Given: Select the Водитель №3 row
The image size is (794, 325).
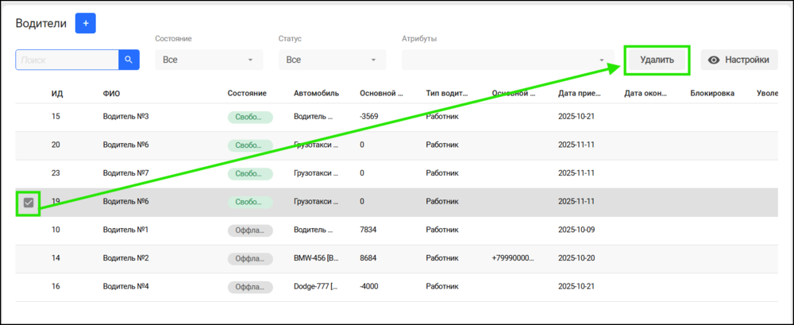Looking at the screenshot, I should pos(396,118).
